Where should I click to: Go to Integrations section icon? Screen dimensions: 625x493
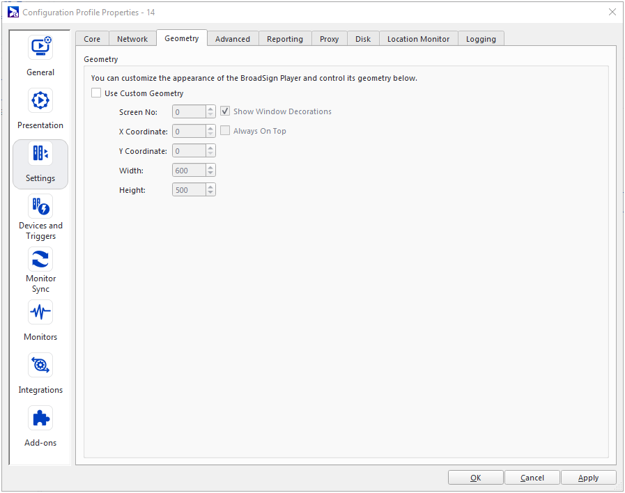(x=40, y=365)
